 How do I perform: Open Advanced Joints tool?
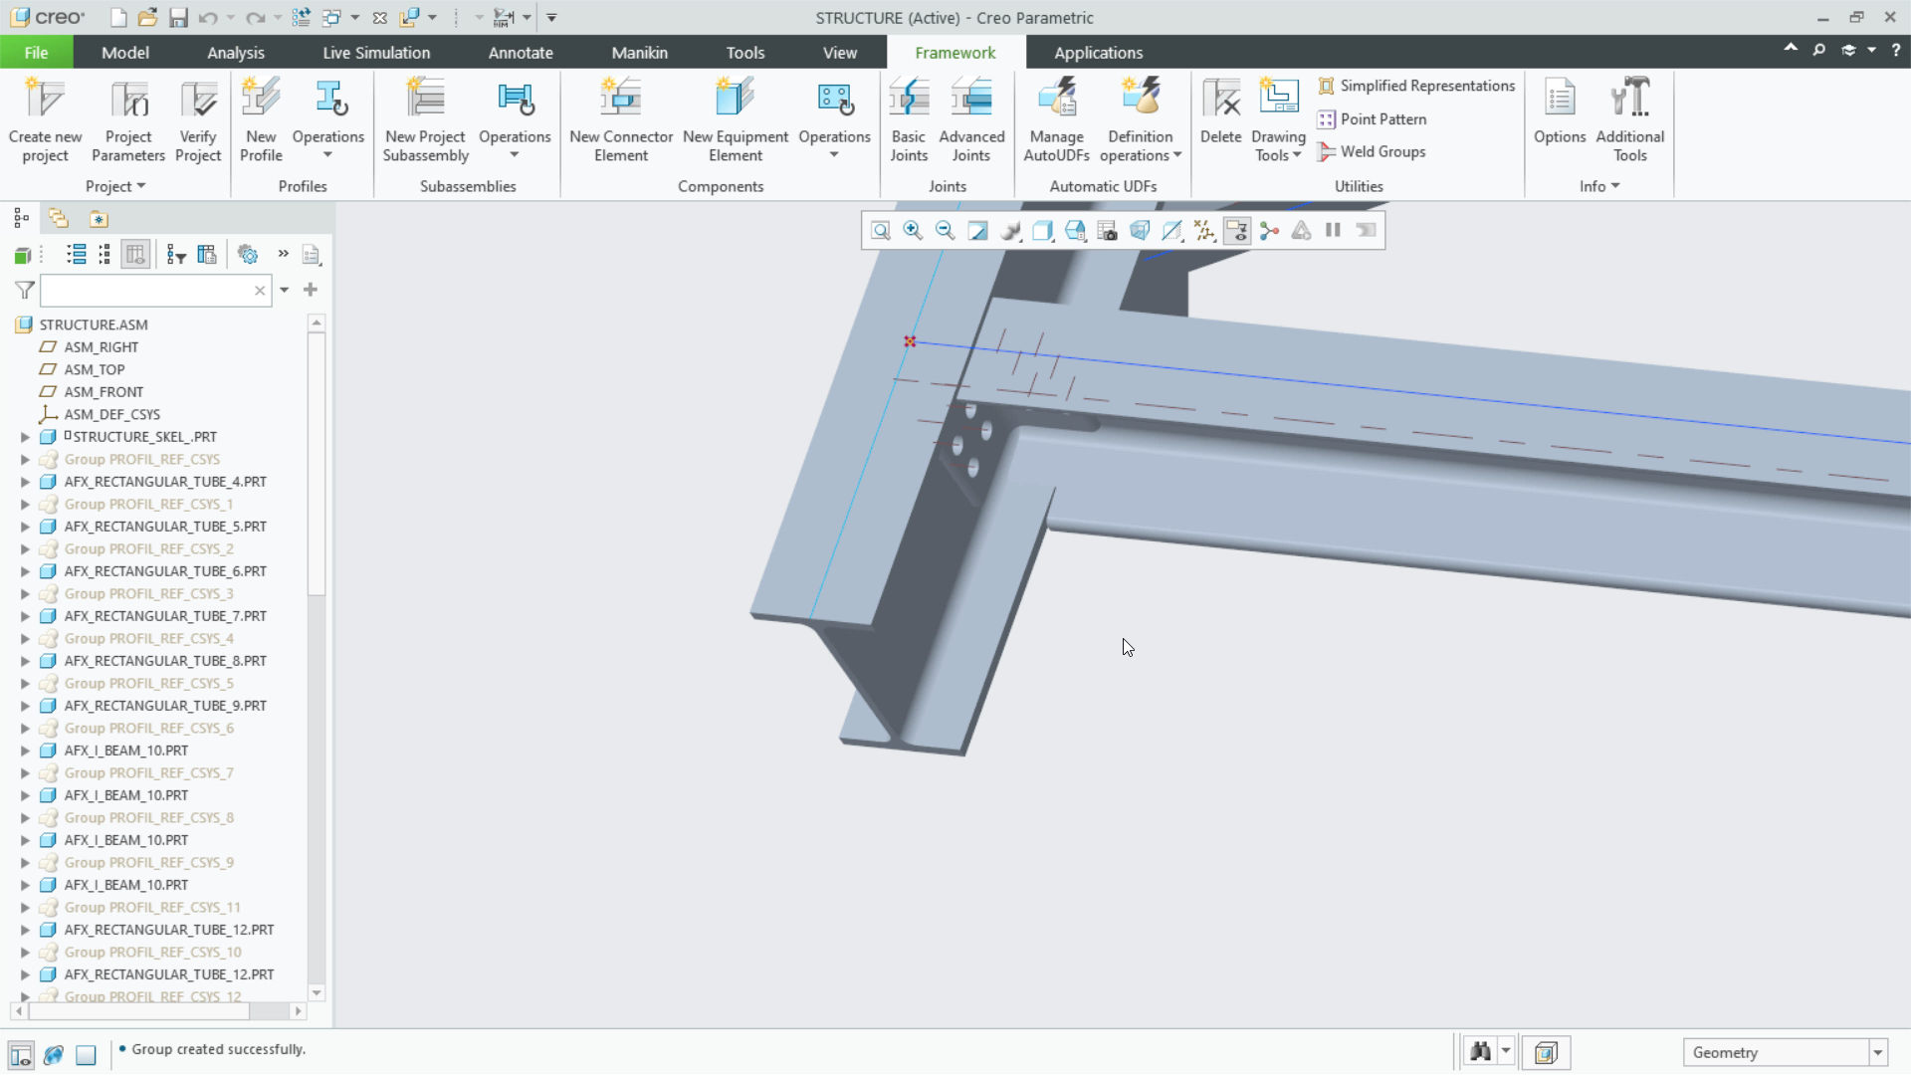tap(971, 119)
